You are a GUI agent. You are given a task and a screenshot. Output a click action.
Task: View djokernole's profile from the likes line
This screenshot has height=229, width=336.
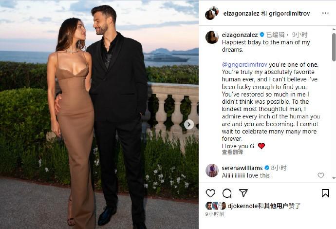[243, 206]
